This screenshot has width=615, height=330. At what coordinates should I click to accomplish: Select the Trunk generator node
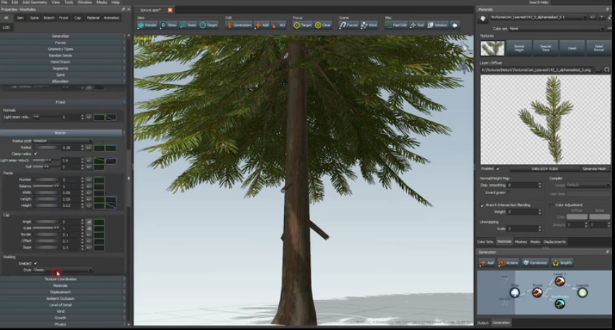point(537,292)
